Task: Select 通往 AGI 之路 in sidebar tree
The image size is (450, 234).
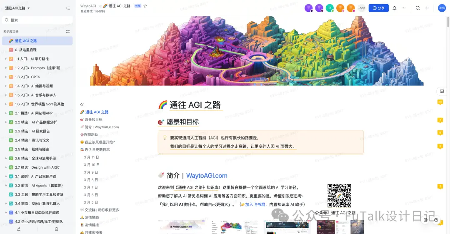Action: coord(37,41)
